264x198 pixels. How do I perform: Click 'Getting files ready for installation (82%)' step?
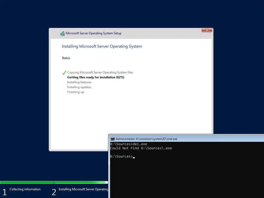96,77
